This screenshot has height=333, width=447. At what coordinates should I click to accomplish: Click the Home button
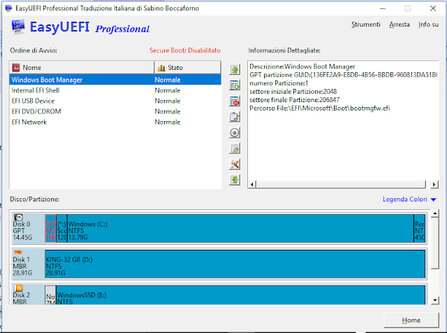[411, 320]
